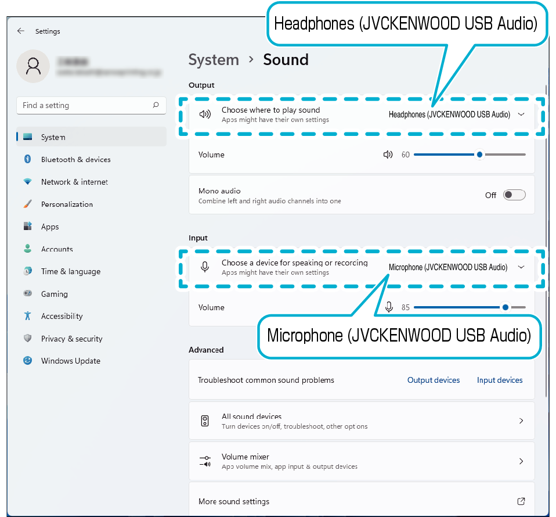Toggle the Mono audio switch

(x=514, y=195)
